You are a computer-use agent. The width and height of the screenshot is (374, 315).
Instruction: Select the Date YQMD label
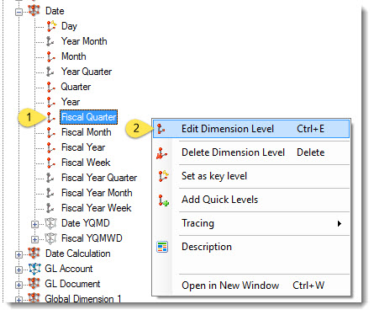86,223
